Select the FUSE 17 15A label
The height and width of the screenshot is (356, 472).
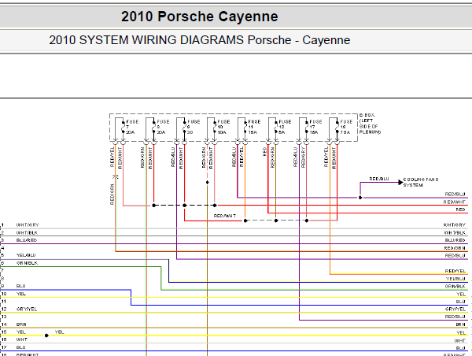click(315, 127)
